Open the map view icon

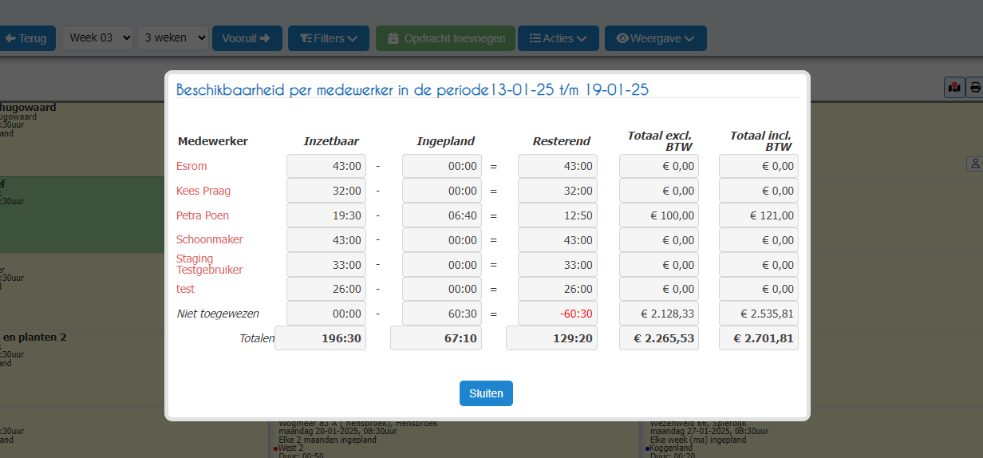pyautogui.click(x=954, y=88)
